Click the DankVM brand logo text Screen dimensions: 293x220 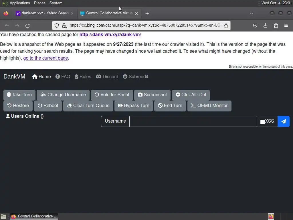click(14, 76)
